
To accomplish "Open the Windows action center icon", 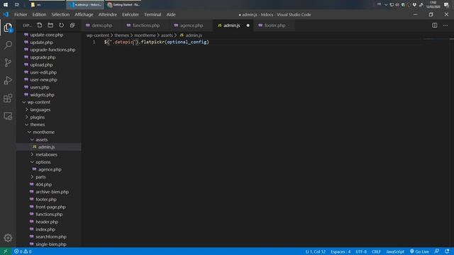I will (x=446, y=5).
